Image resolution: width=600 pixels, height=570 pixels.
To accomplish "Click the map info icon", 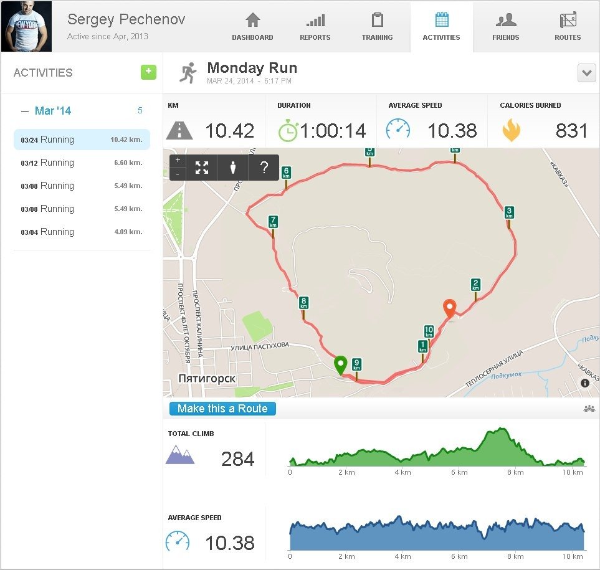I will [585, 383].
